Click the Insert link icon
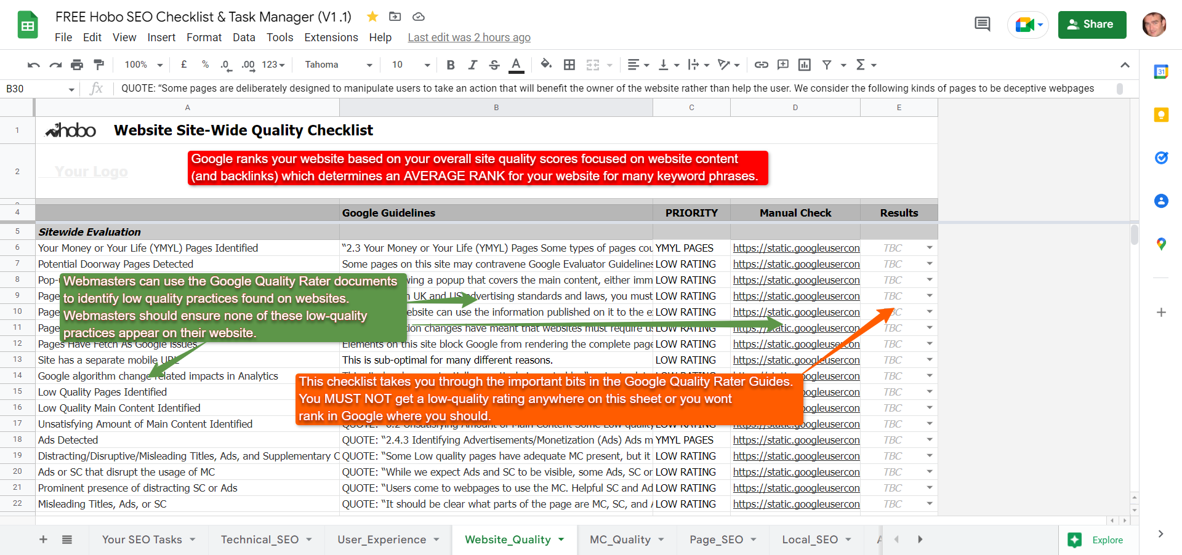 [762, 65]
